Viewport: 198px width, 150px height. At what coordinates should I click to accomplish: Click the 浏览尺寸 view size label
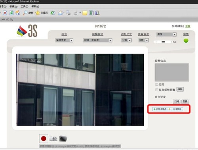(x=126, y=34)
